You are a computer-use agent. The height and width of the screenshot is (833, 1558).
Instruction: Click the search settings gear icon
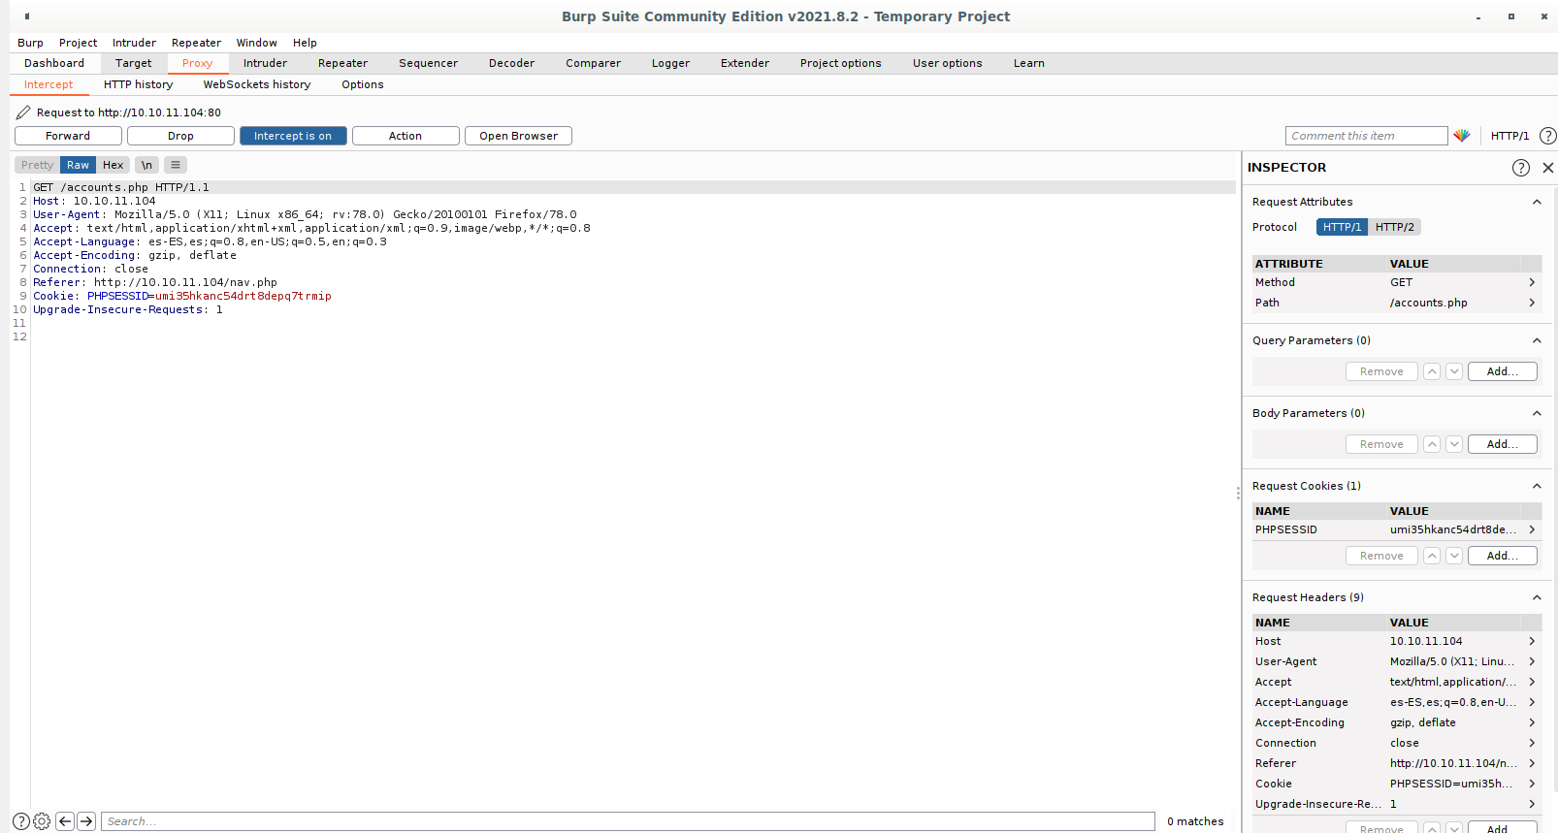pos(42,821)
